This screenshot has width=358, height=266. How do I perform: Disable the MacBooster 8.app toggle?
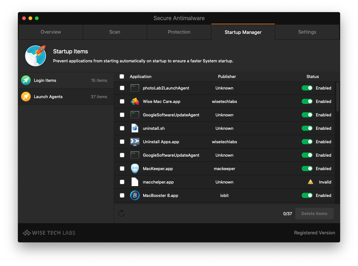[307, 195]
